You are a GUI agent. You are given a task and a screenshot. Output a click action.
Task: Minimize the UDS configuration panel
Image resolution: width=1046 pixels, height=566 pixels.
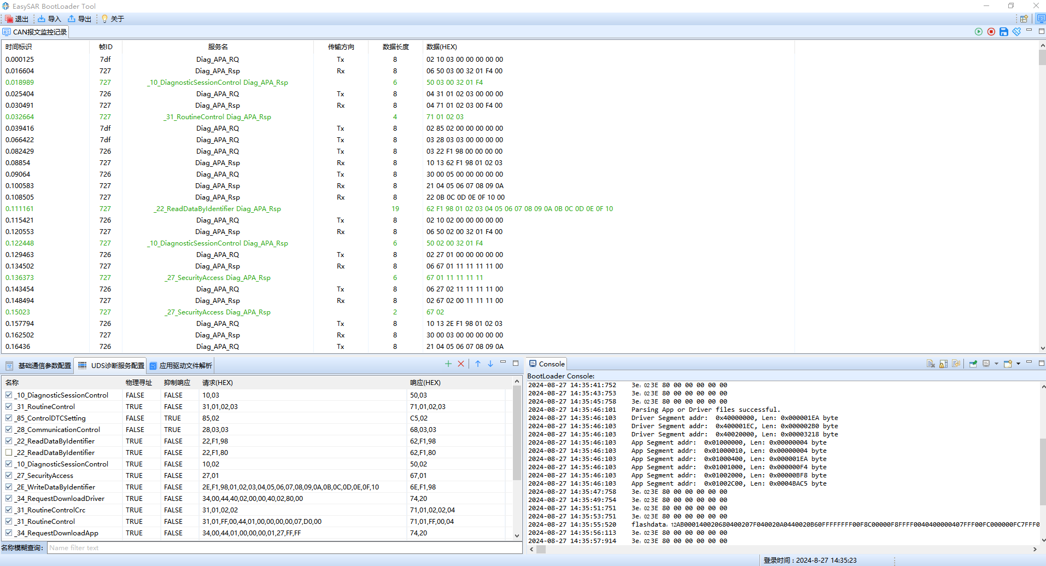503,362
